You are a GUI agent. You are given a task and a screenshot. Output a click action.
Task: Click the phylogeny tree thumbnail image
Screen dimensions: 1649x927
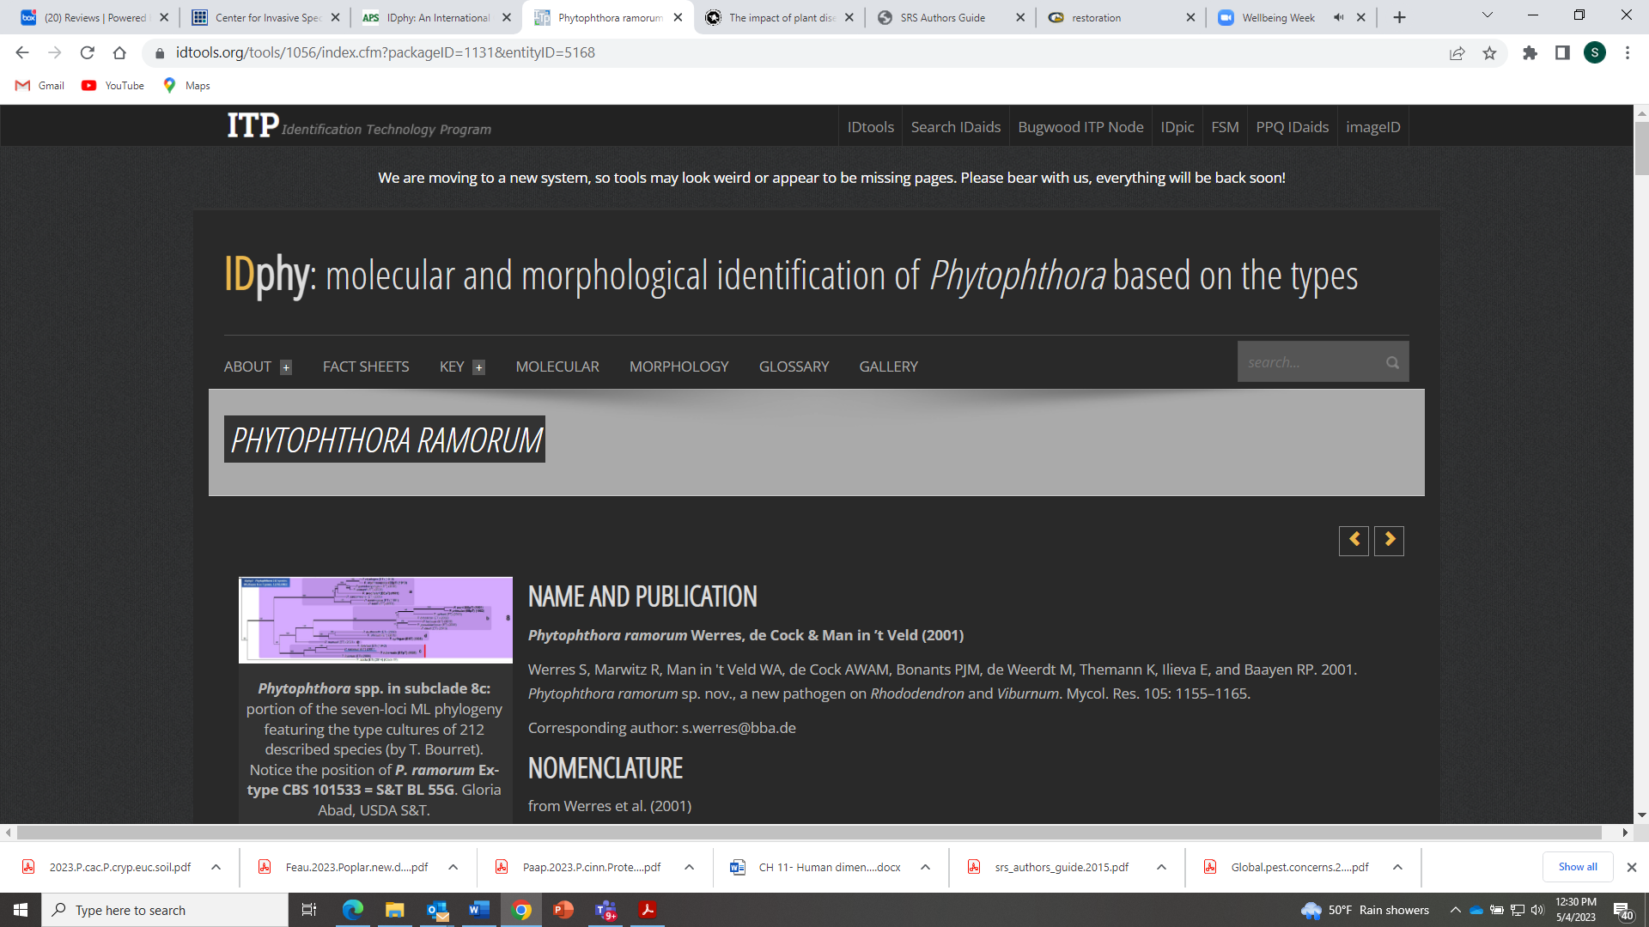click(375, 619)
